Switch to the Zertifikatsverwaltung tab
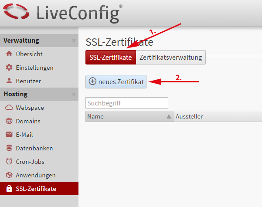Screen dimensions: 262x207 coord(170,57)
